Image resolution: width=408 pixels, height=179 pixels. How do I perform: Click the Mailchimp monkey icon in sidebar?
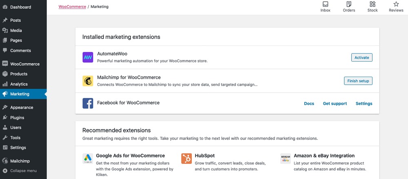(x=5, y=161)
